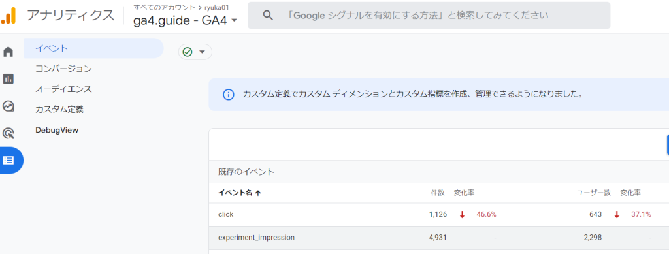Sort by イベント名 column arrow

coord(257,193)
